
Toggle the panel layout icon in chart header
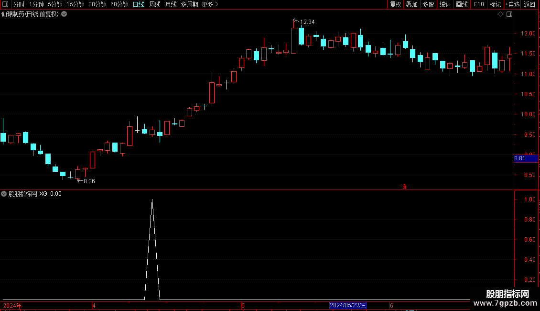pos(509,14)
